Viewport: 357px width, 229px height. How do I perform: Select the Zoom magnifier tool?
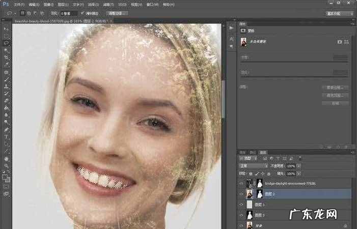click(6, 165)
